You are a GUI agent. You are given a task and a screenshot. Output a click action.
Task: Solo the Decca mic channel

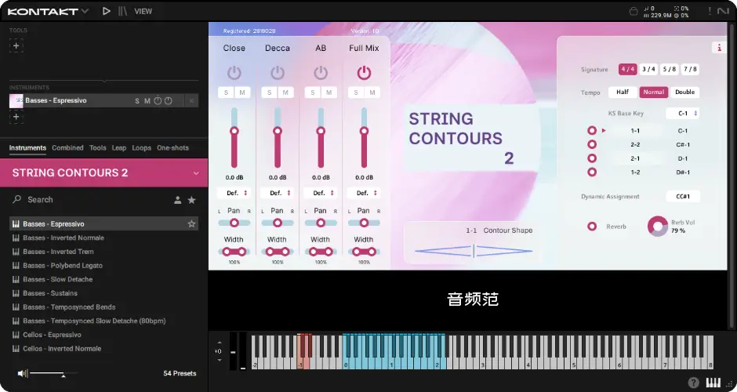[x=270, y=93]
